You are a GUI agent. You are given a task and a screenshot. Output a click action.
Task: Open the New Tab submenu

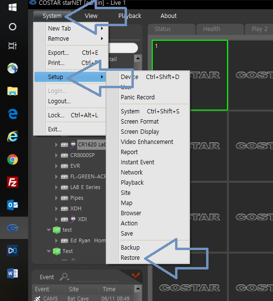click(x=76, y=29)
